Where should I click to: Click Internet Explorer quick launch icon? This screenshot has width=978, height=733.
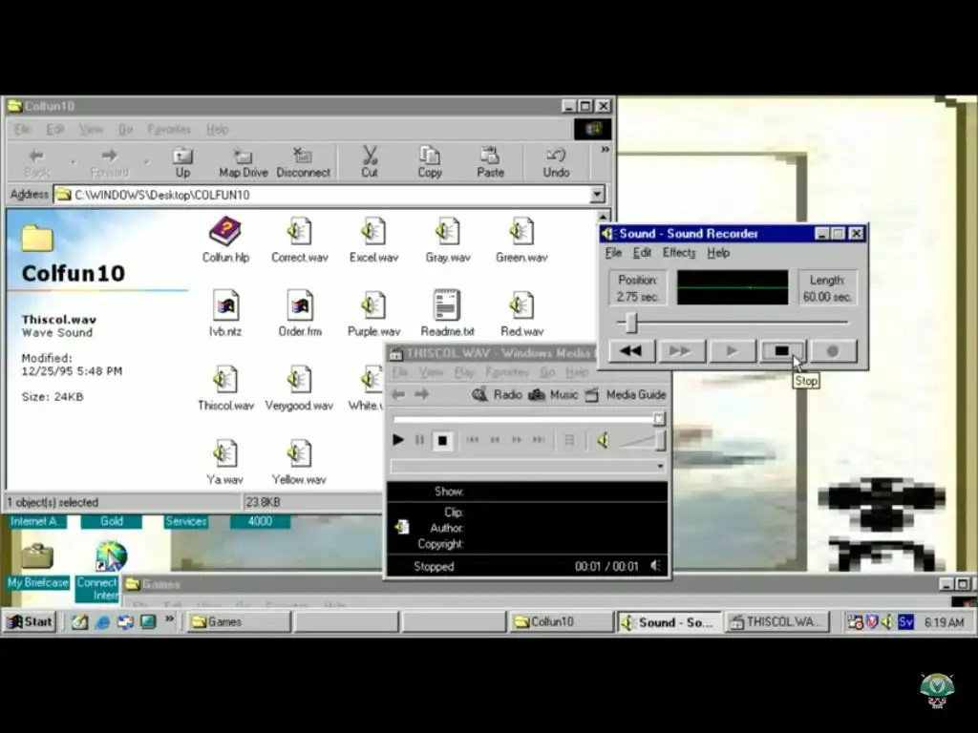click(x=102, y=621)
